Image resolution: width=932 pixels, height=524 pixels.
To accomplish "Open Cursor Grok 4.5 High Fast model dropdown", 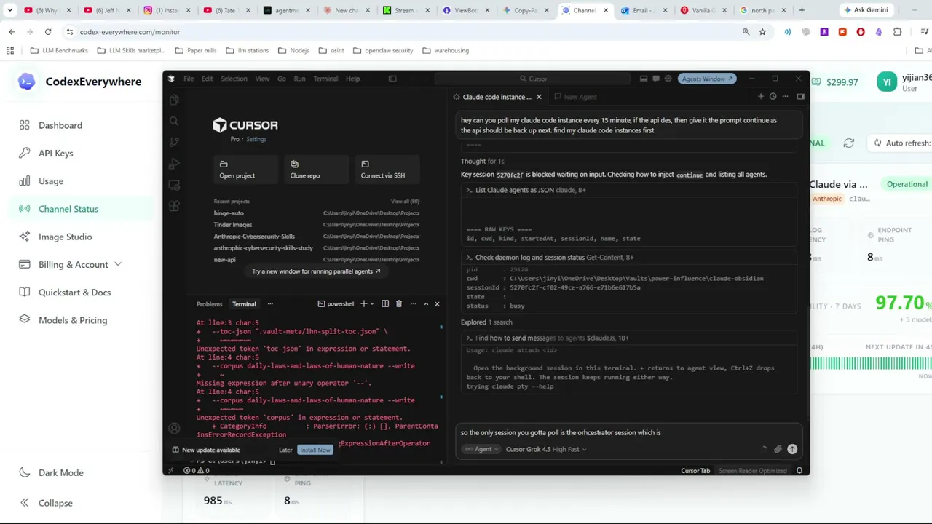I will point(545,449).
